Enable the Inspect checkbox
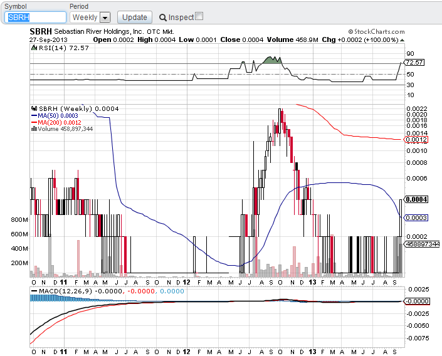The height and width of the screenshot is (356, 442). pyautogui.click(x=199, y=16)
